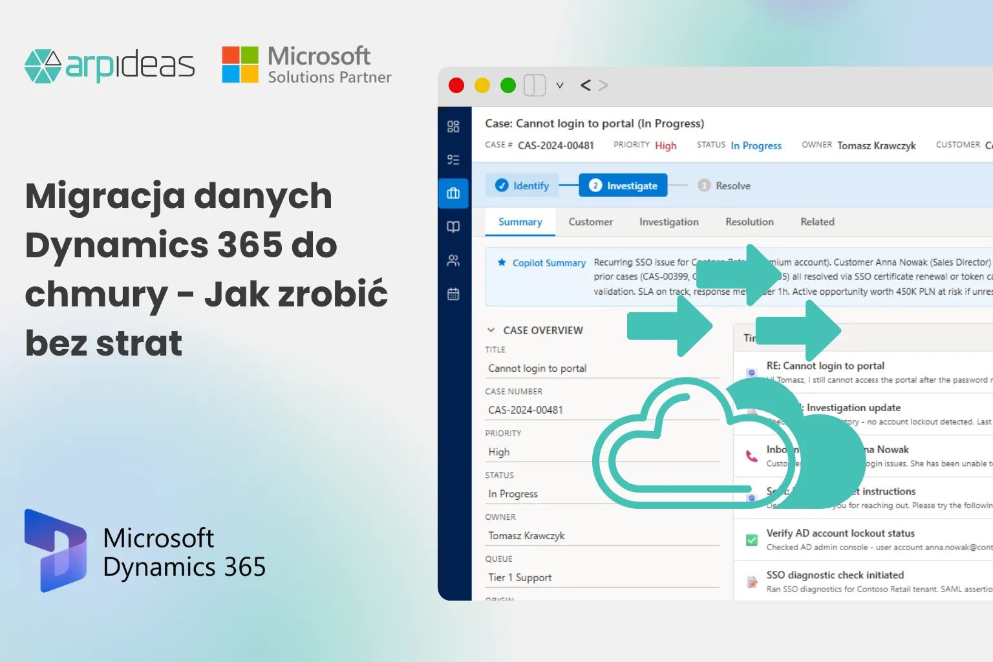993x662 pixels.
Task: Click the Owner field Tomasz Krawczyk
Action: (603, 536)
